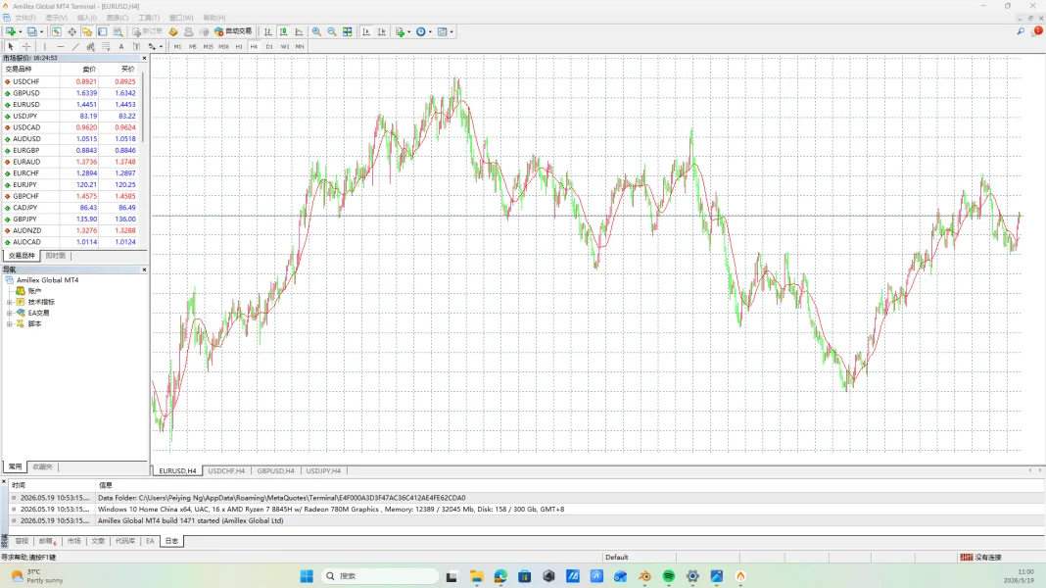The width and height of the screenshot is (1046, 588).
Task: Open the Strategy Tester icon
Action: pos(119,31)
